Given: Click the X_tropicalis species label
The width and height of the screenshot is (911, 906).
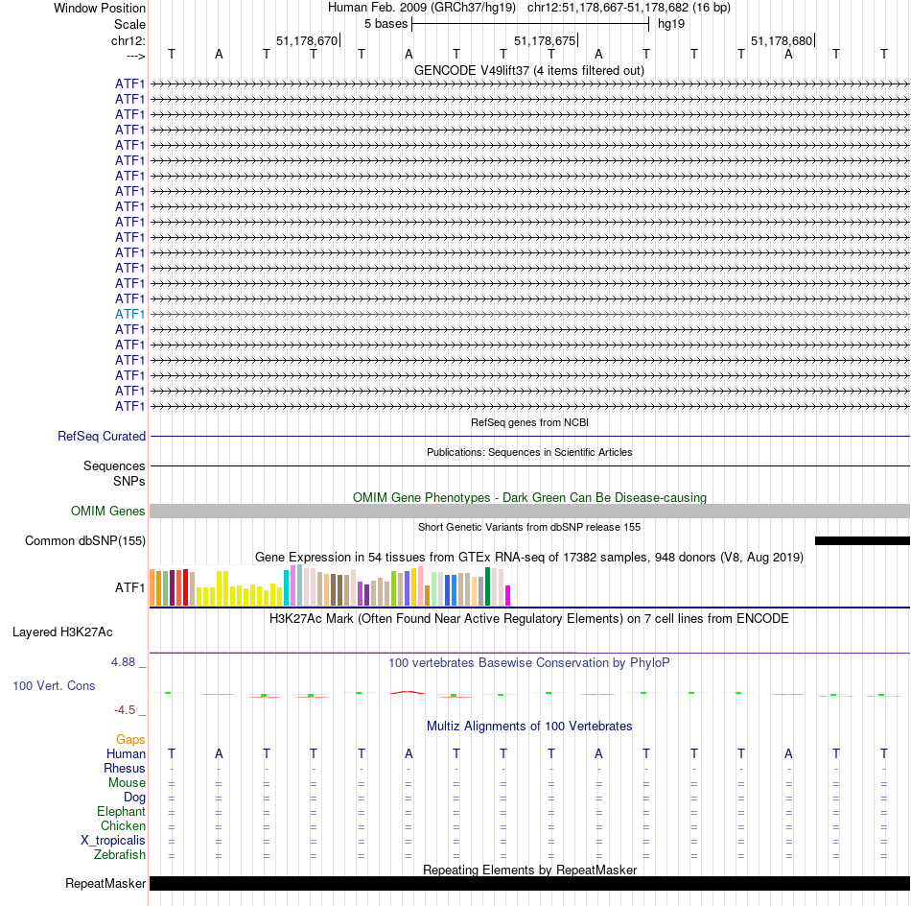Looking at the screenshot, I should point(113,841).
